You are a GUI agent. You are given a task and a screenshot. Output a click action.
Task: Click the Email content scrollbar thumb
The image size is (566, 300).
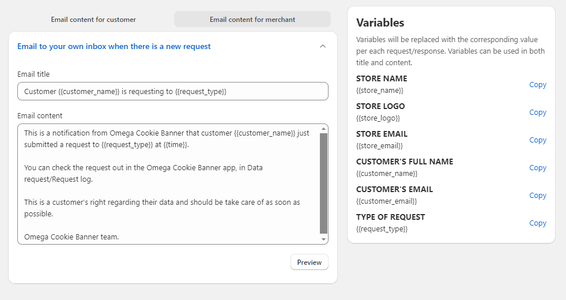pyautogui.click(x=323, y=183)
